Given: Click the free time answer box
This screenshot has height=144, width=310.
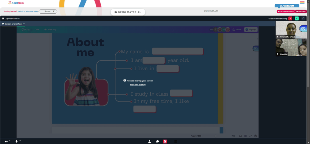Looking at the screenshot, I should pos(144,109).
